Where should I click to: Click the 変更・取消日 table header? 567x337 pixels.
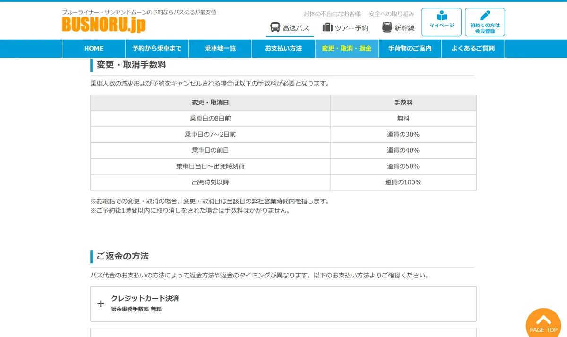(x=210, y=103)
